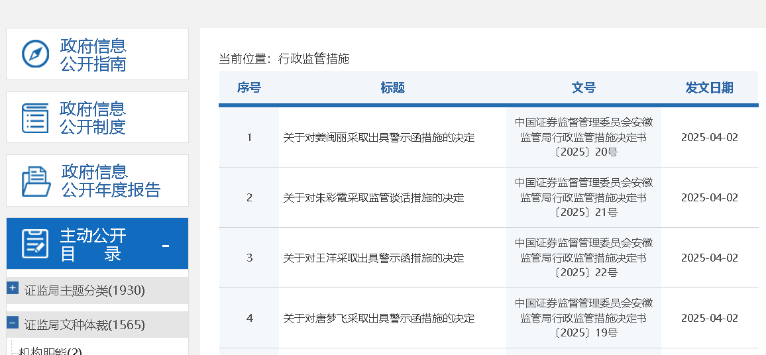Click serial number 3 cell
Viewport: 766px width, 355px height.
point(249,258)
